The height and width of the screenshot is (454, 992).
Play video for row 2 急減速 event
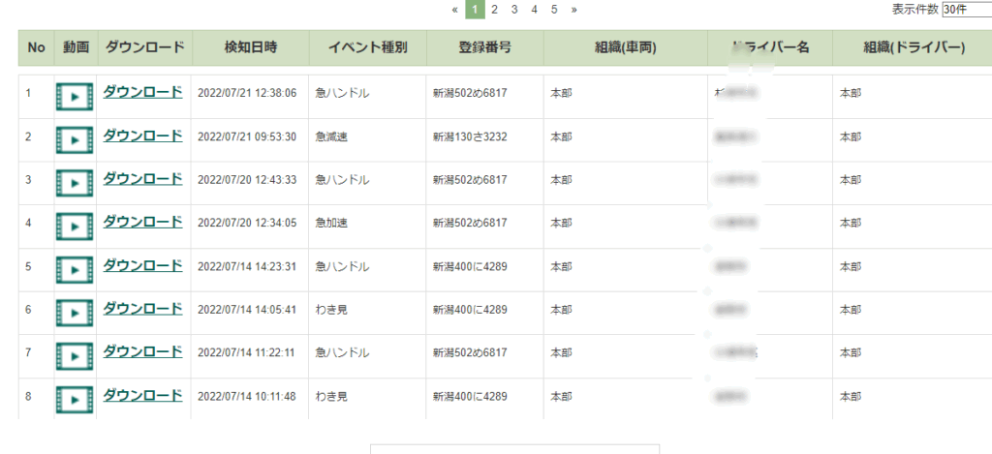75,139
